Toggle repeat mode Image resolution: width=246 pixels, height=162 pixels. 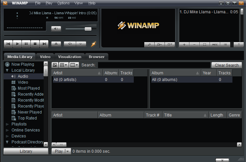click(x=81, y=44)
